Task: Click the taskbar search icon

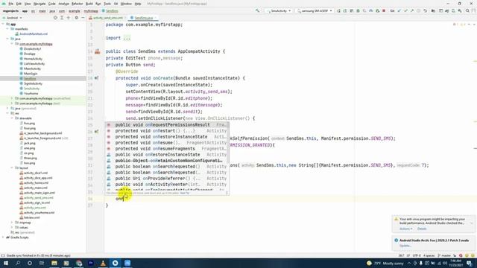Action: (18, 263)
